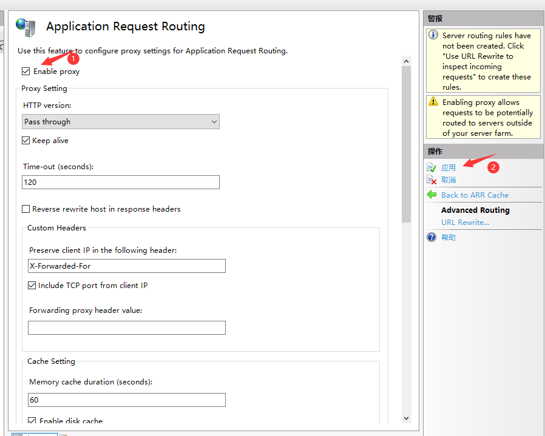The height and width of the screenshot is (436, 545).
Task: Toggle the Enable disk cache checkbox
Action: [x=32, y=421]
